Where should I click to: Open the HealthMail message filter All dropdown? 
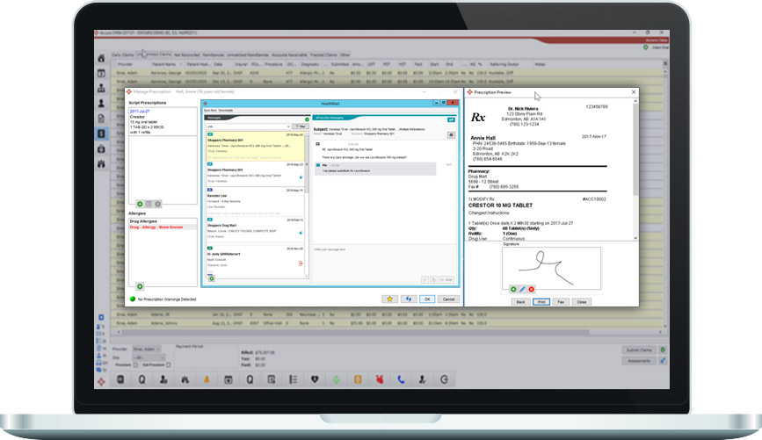pos(248,126)
